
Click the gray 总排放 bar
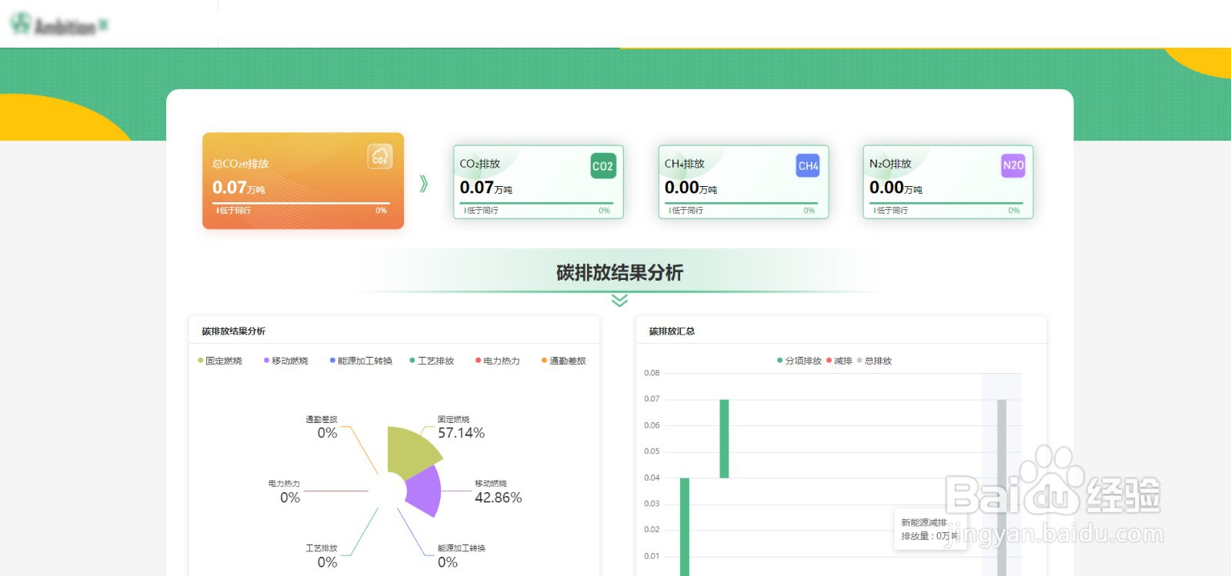tap(1002, 488)
